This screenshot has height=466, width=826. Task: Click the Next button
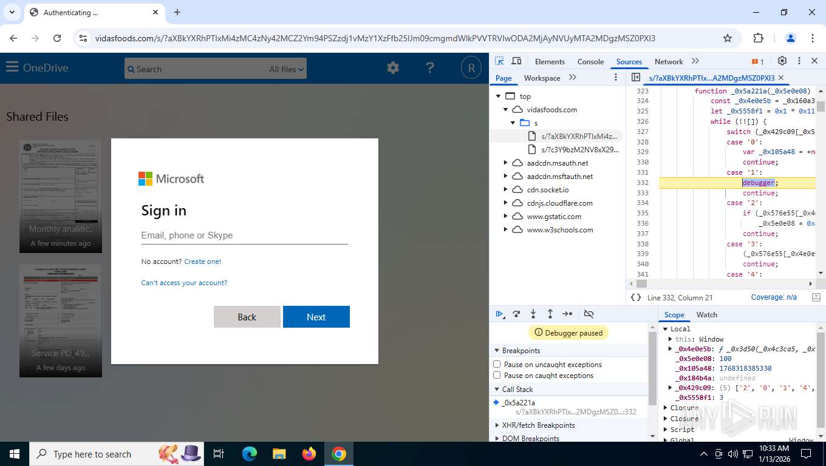coord(316,317)
